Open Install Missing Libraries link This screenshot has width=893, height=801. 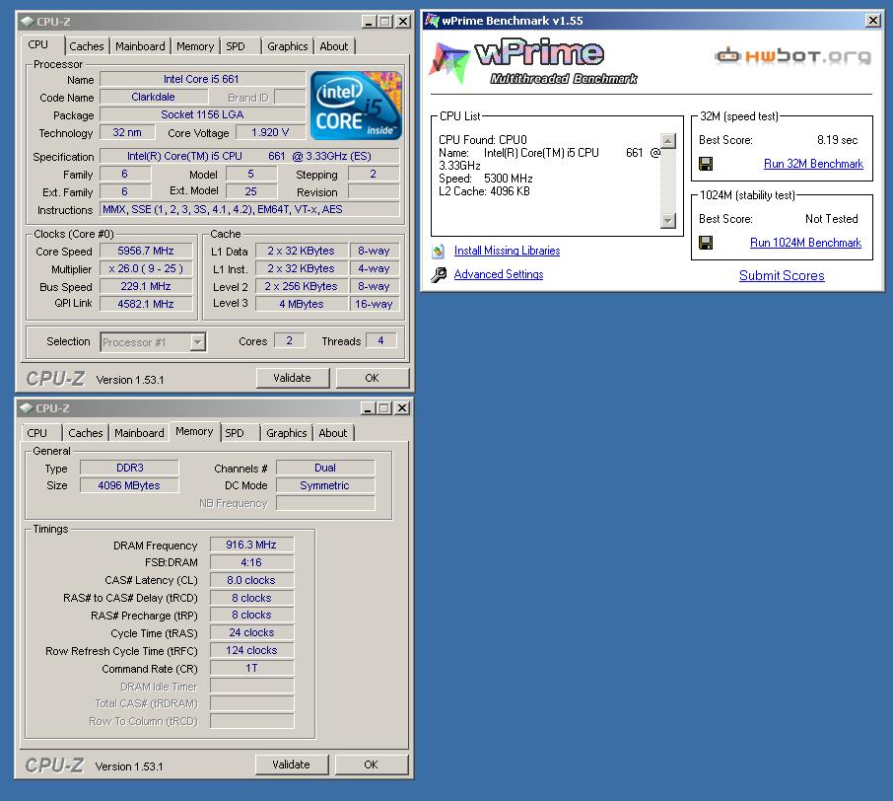[x=507, y=251]
